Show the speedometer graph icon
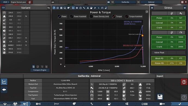Screen dimensions: 188x106 pyautogui.click(x=102, y=8)
